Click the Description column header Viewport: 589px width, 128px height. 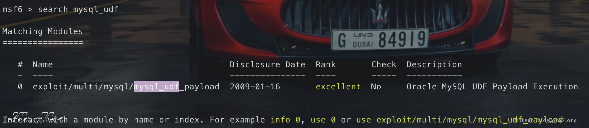tap(434, 65)
